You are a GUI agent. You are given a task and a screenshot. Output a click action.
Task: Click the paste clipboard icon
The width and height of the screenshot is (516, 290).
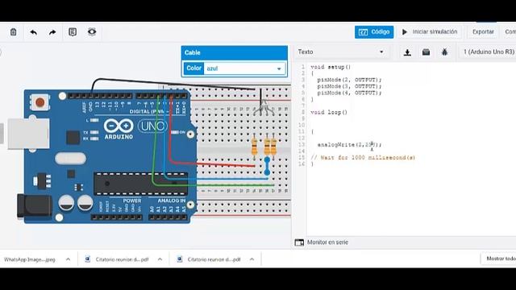pos(13,32)
